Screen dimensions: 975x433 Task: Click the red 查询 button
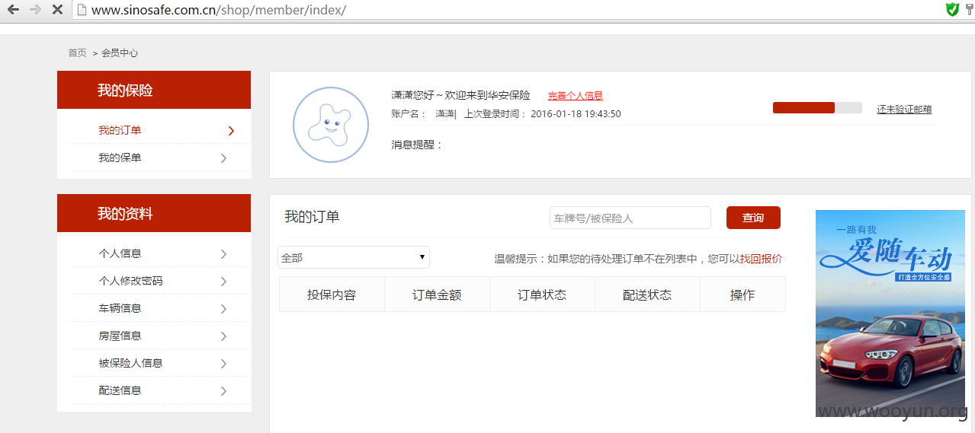click(753, 218)
